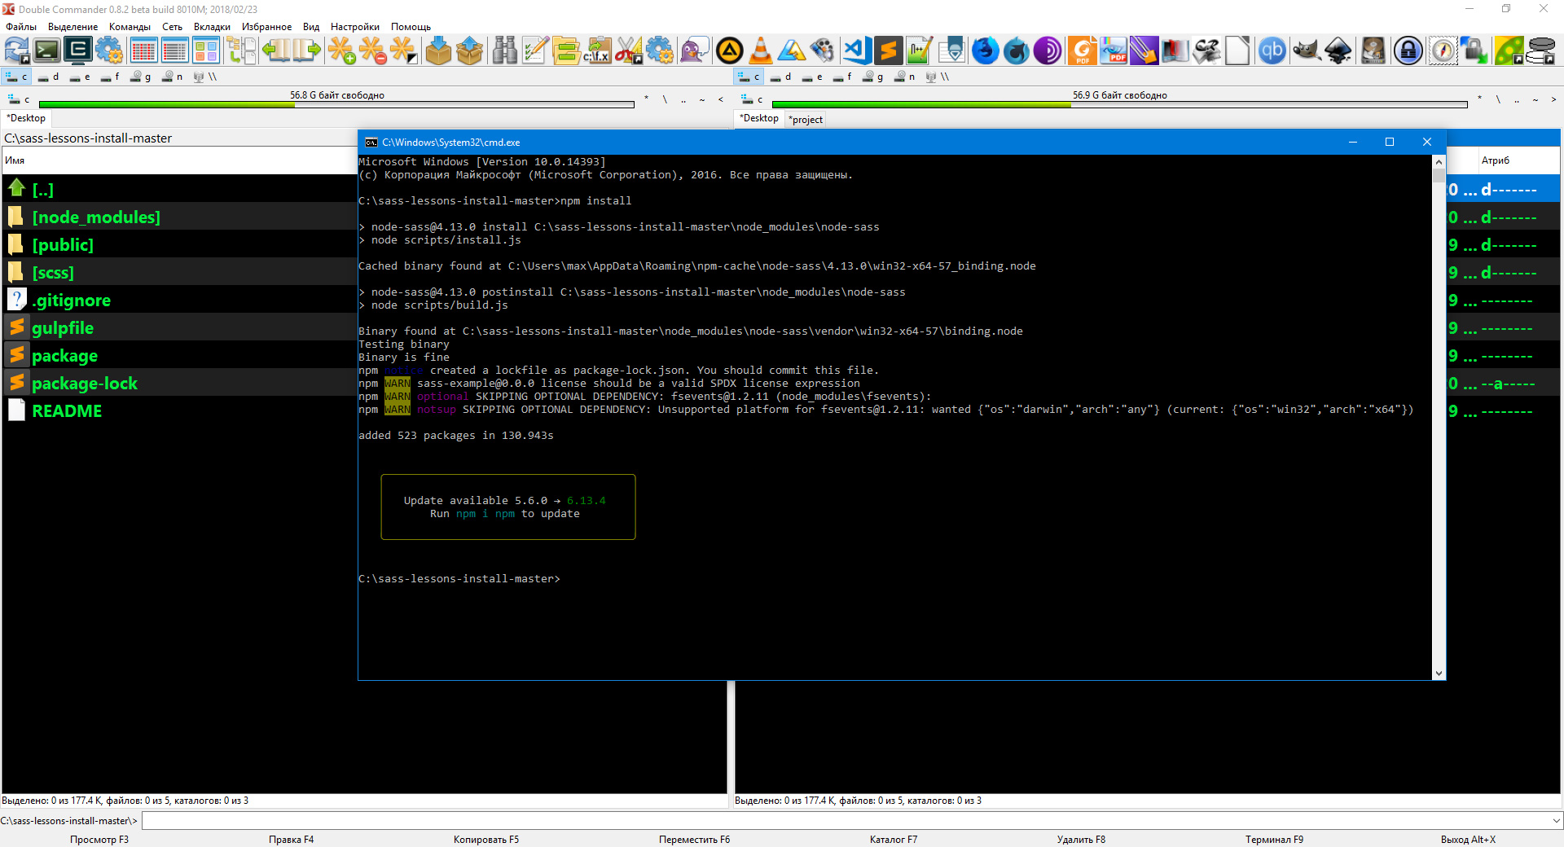Click the pack files box icon
Screen dimensions: 1564x847
[438, 50]
